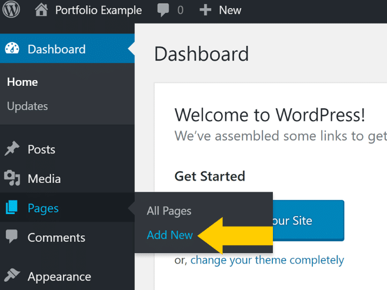The image size is (387, 290).
Task: Click the Pages stacked-sheets icon
Action: 12,207
